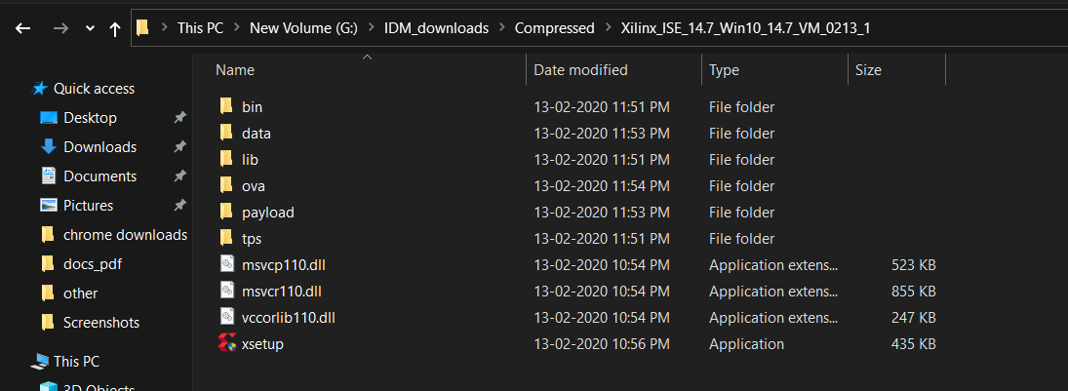The width and height of the screenshot is (1068, 391).
Task: Select This PC in navigation pane
Action: click(x=76, y=362)
